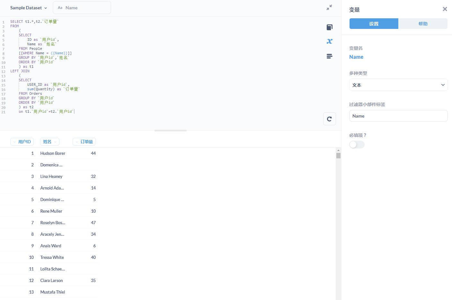Open the SQL snippets lines icon
The height and width of the screenshot is (300, 452).
[329, 56]
